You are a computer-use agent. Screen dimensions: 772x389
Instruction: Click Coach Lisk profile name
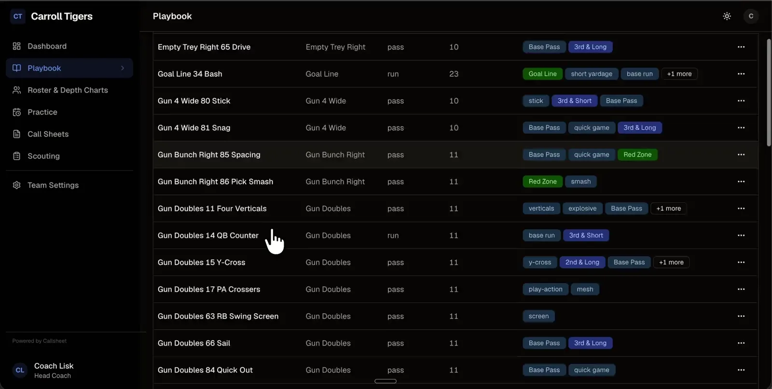54,366
